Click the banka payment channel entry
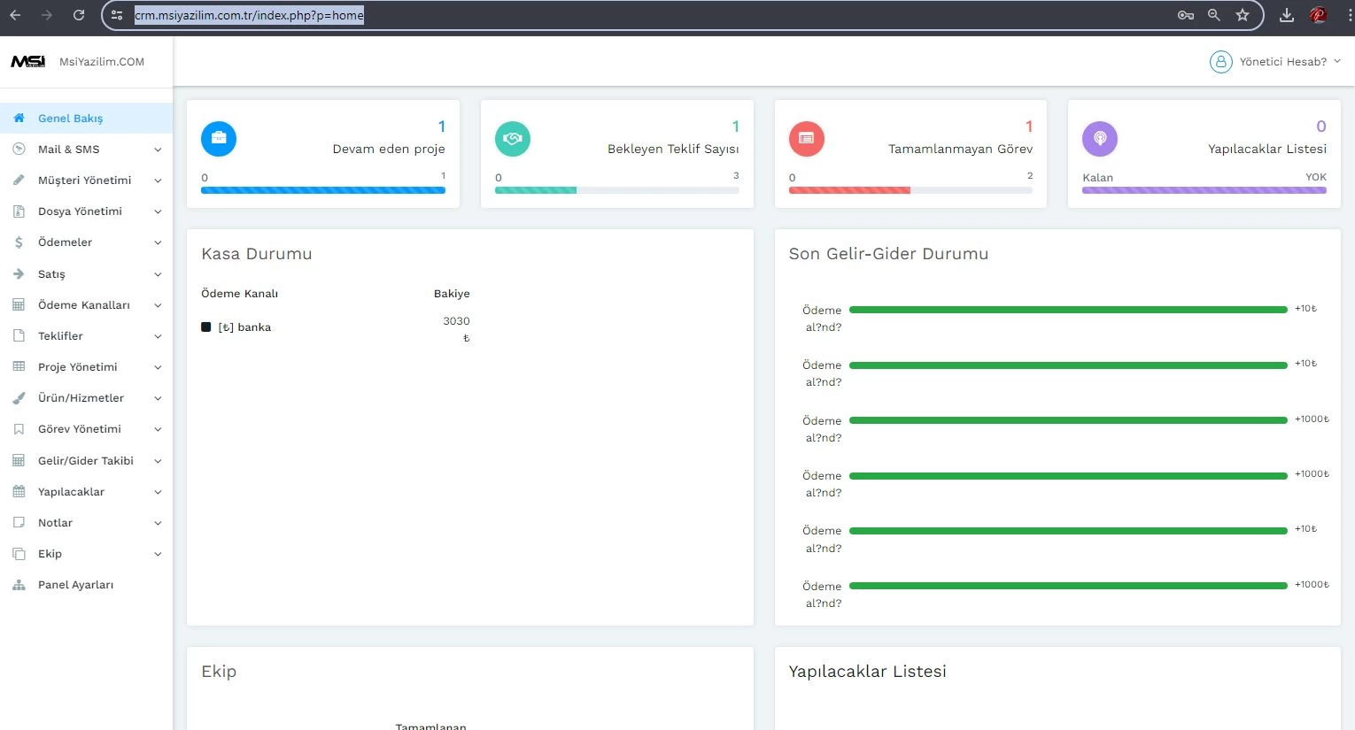The height and width of the screenshot is (730, 1355). tap(253, 327)
